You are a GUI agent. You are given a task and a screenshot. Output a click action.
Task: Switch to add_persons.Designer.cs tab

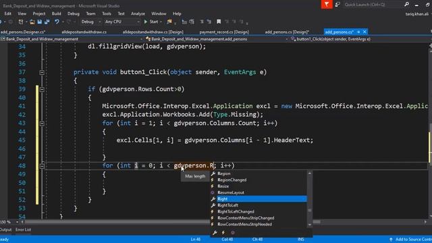(x=23, y=32)
